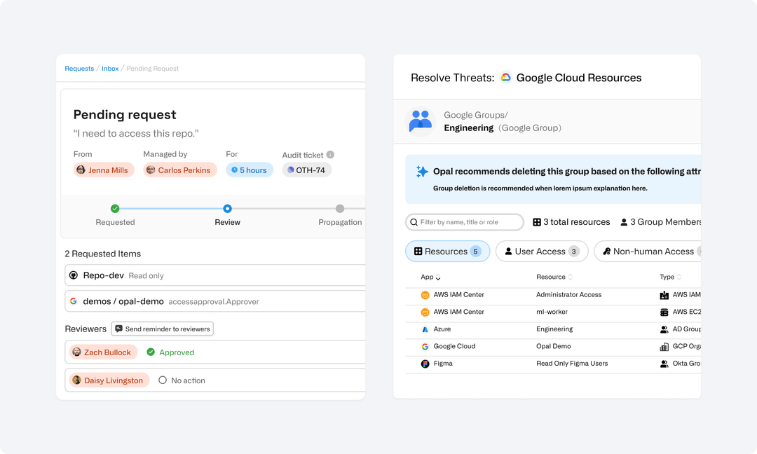Click the green Requested completion check

[x=114, y=208]
